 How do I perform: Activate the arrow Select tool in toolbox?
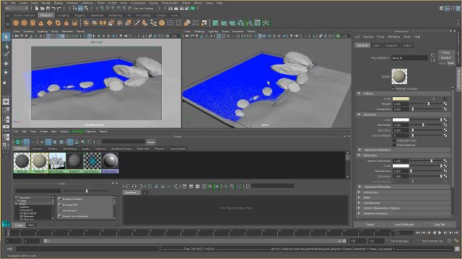coord(6,37)
